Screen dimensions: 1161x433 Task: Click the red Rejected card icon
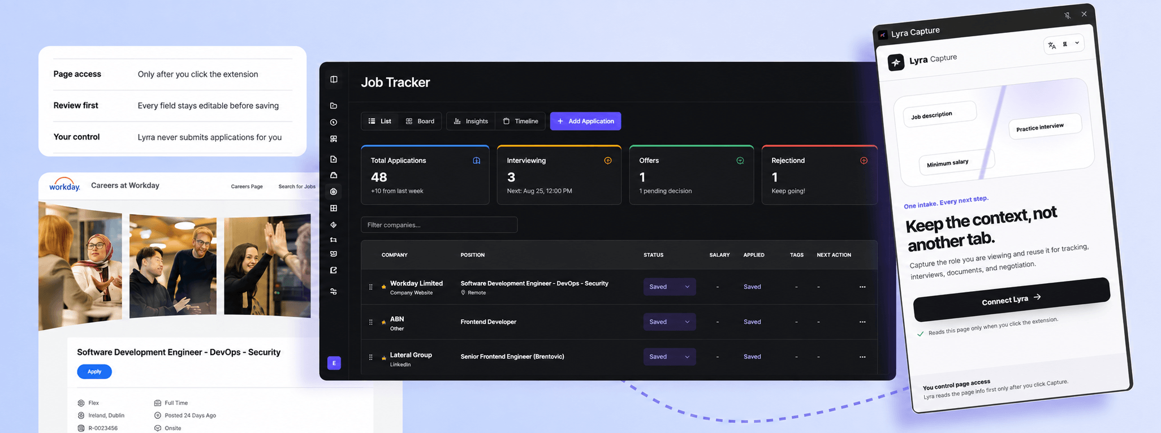pos(864,161)
